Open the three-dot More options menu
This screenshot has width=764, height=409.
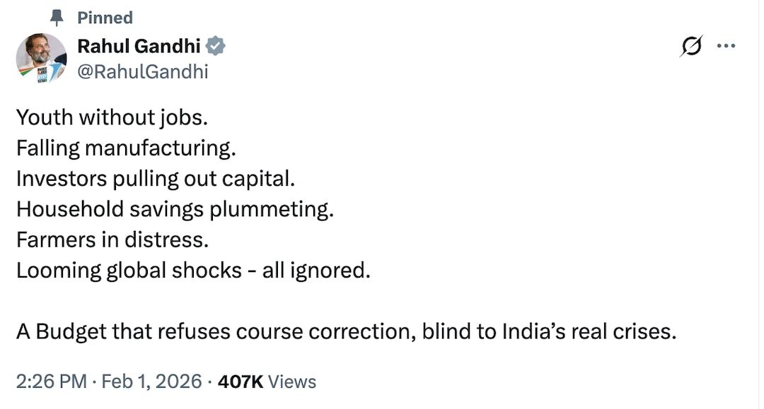[727, 47]
